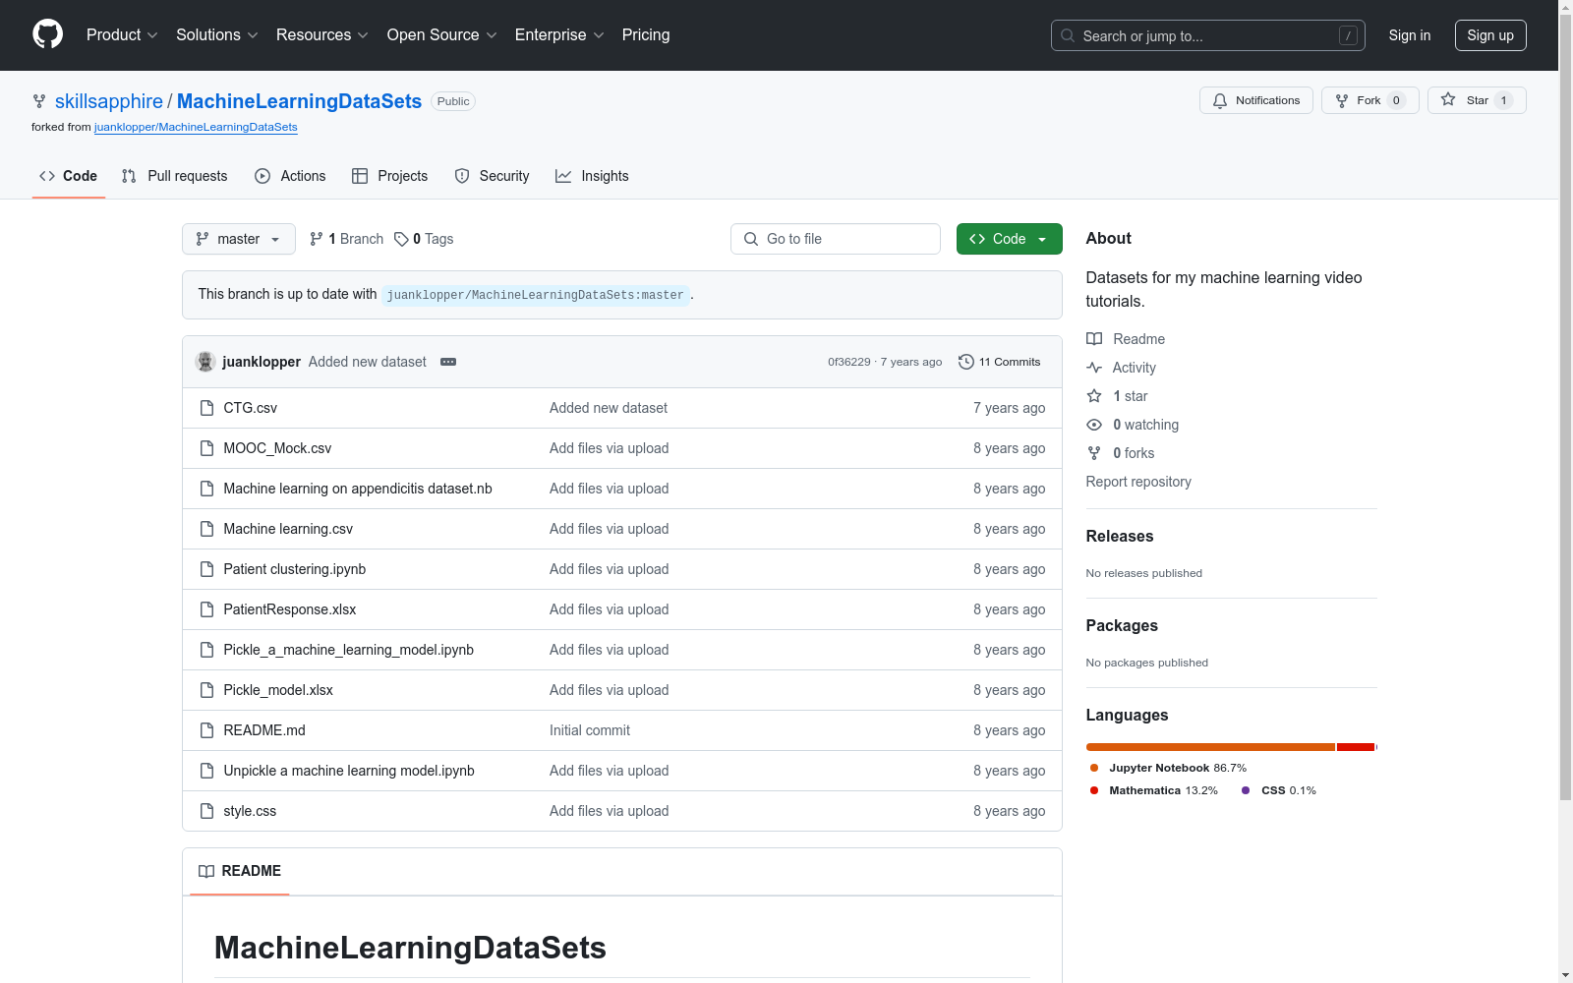Open Pickle_a_machine_learning_model.ipynb file
The height and width of the screenshot is (983, 1573).
tap(349, 650)
